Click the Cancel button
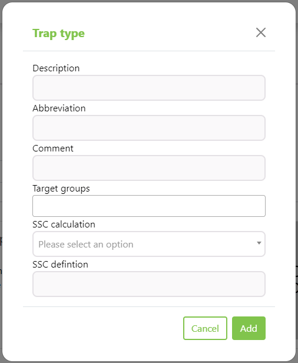 (205, 328)
